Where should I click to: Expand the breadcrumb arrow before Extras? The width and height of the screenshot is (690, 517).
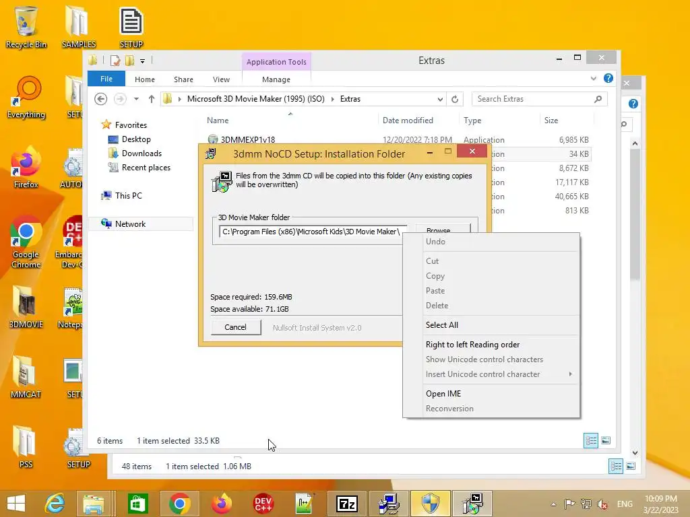pos(332,100)
